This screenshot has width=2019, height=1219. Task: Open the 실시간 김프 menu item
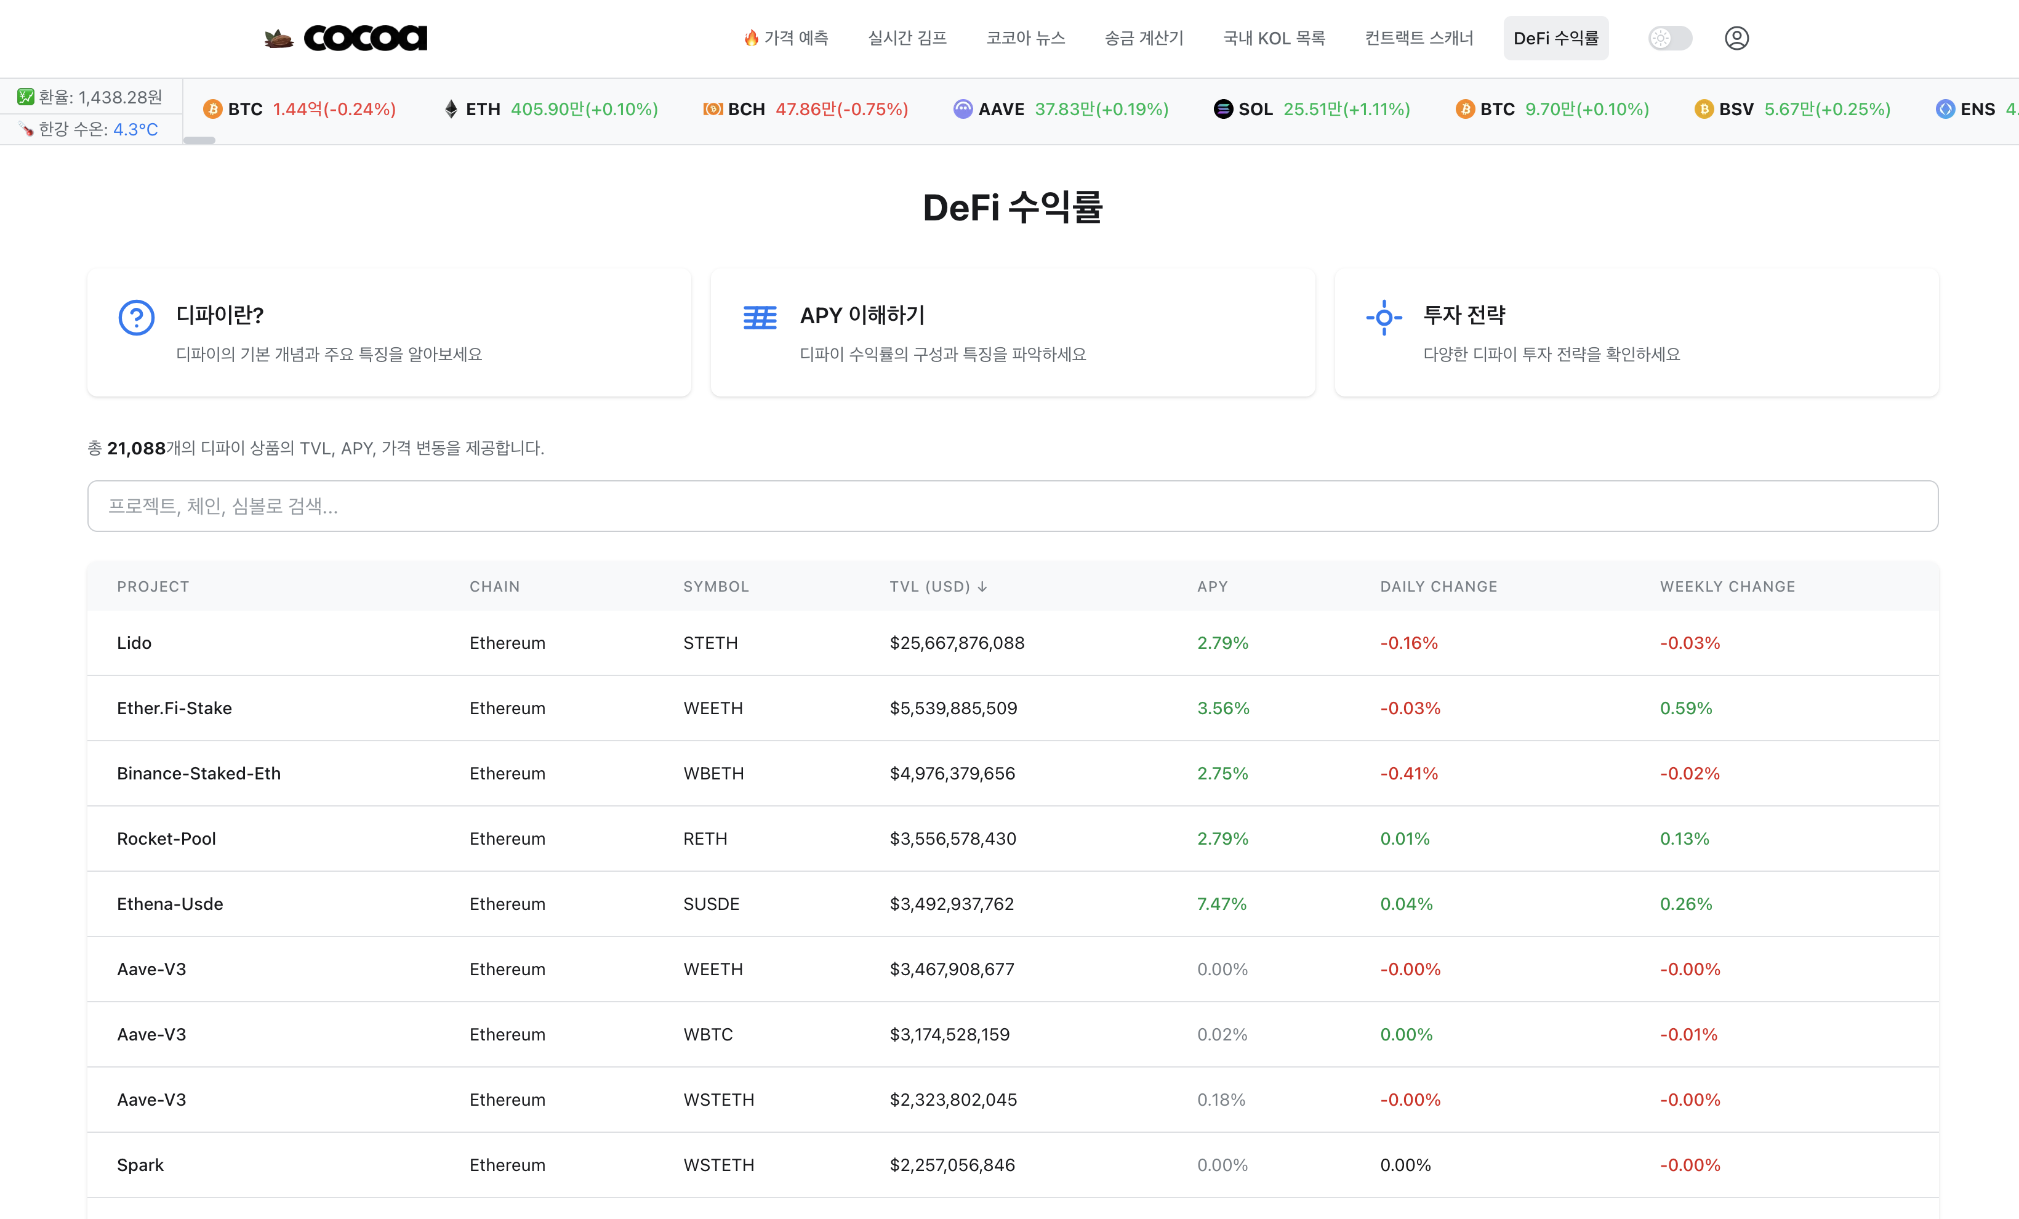coord(907,38)
